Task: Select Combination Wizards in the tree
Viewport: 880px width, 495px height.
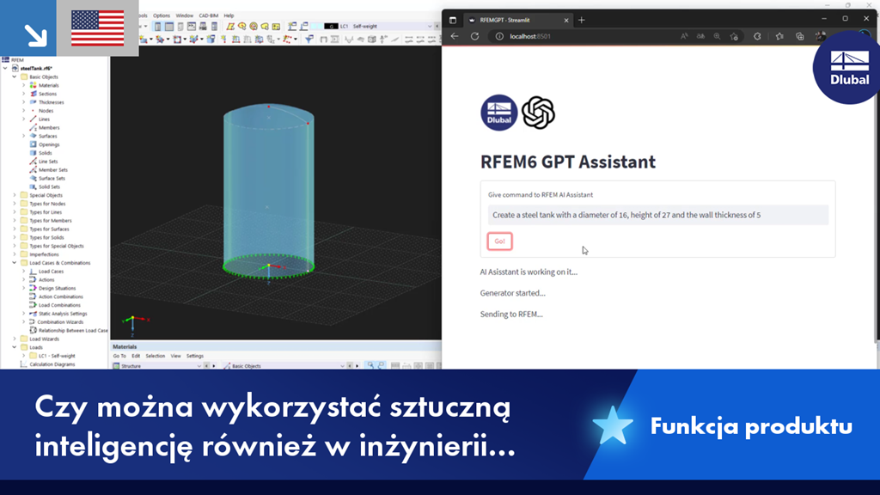Action: (x=60, y=322)
